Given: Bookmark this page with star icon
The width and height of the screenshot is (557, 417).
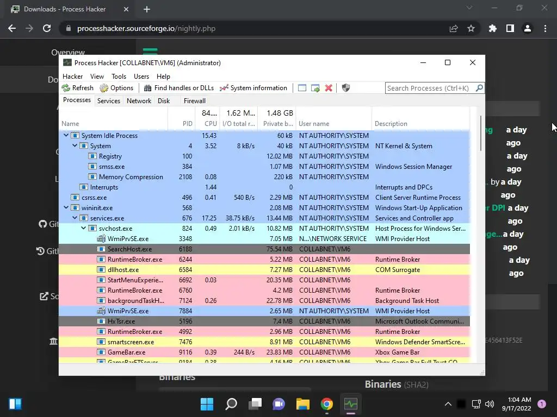Looking at the screenshot, I should click(x=471, y=28).
